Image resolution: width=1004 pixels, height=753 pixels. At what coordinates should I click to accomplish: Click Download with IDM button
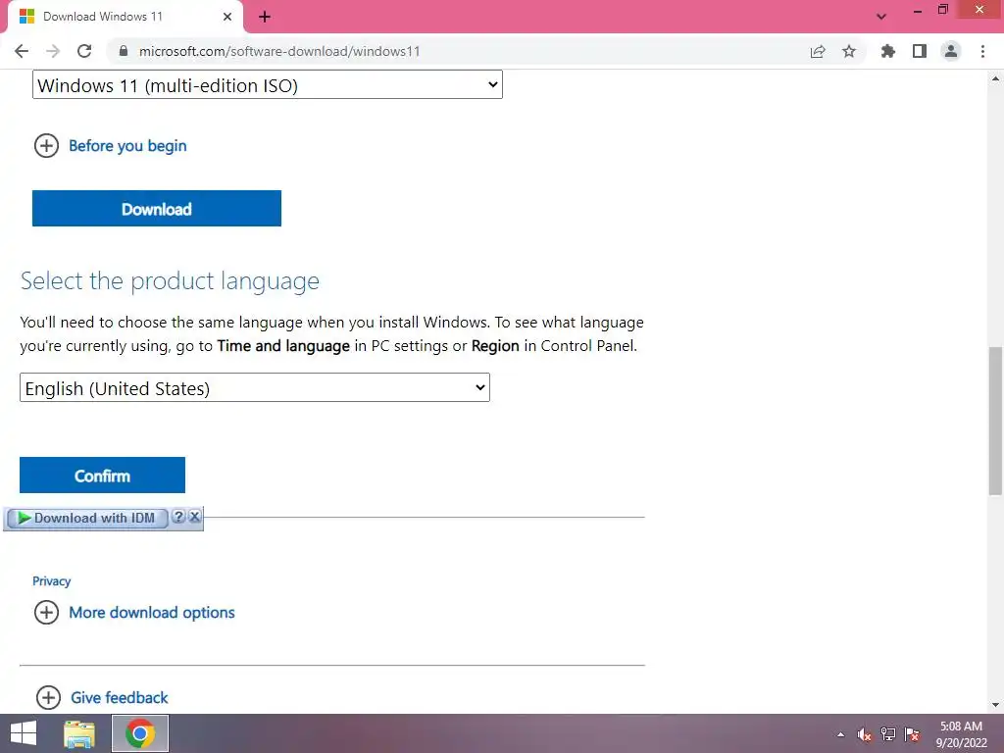tap(87, 518)
